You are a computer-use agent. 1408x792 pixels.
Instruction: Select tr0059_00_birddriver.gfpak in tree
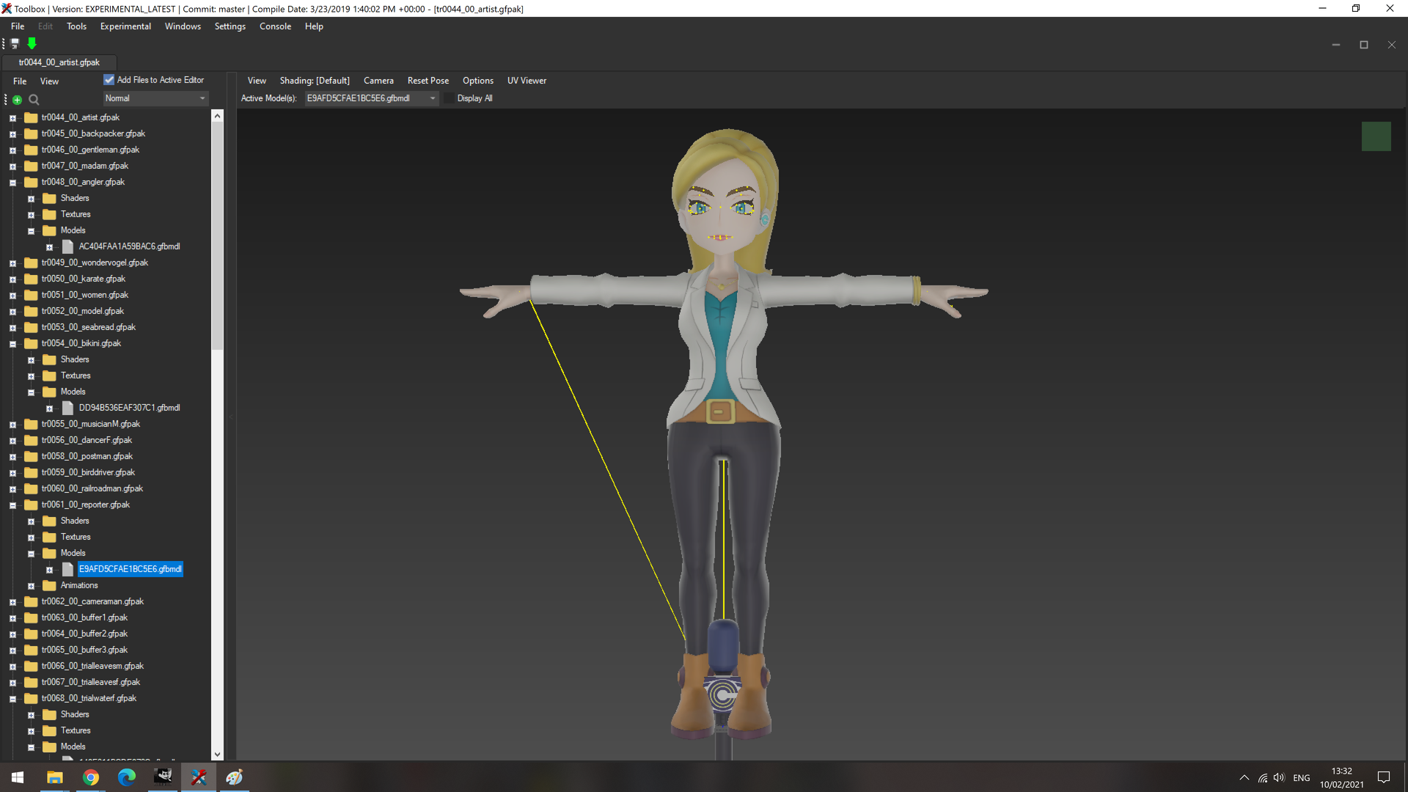coord(88,472)
